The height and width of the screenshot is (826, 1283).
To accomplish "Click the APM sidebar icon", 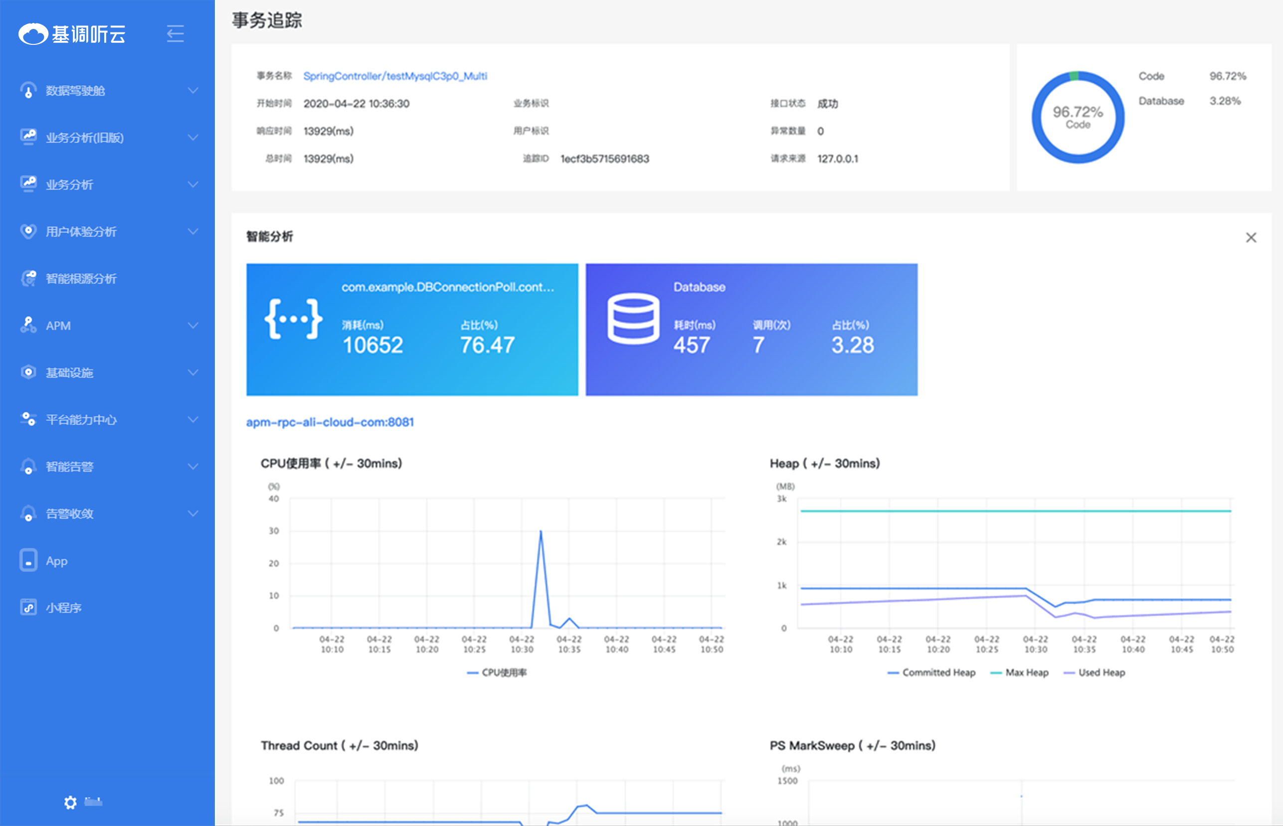I will coord(28,325).
